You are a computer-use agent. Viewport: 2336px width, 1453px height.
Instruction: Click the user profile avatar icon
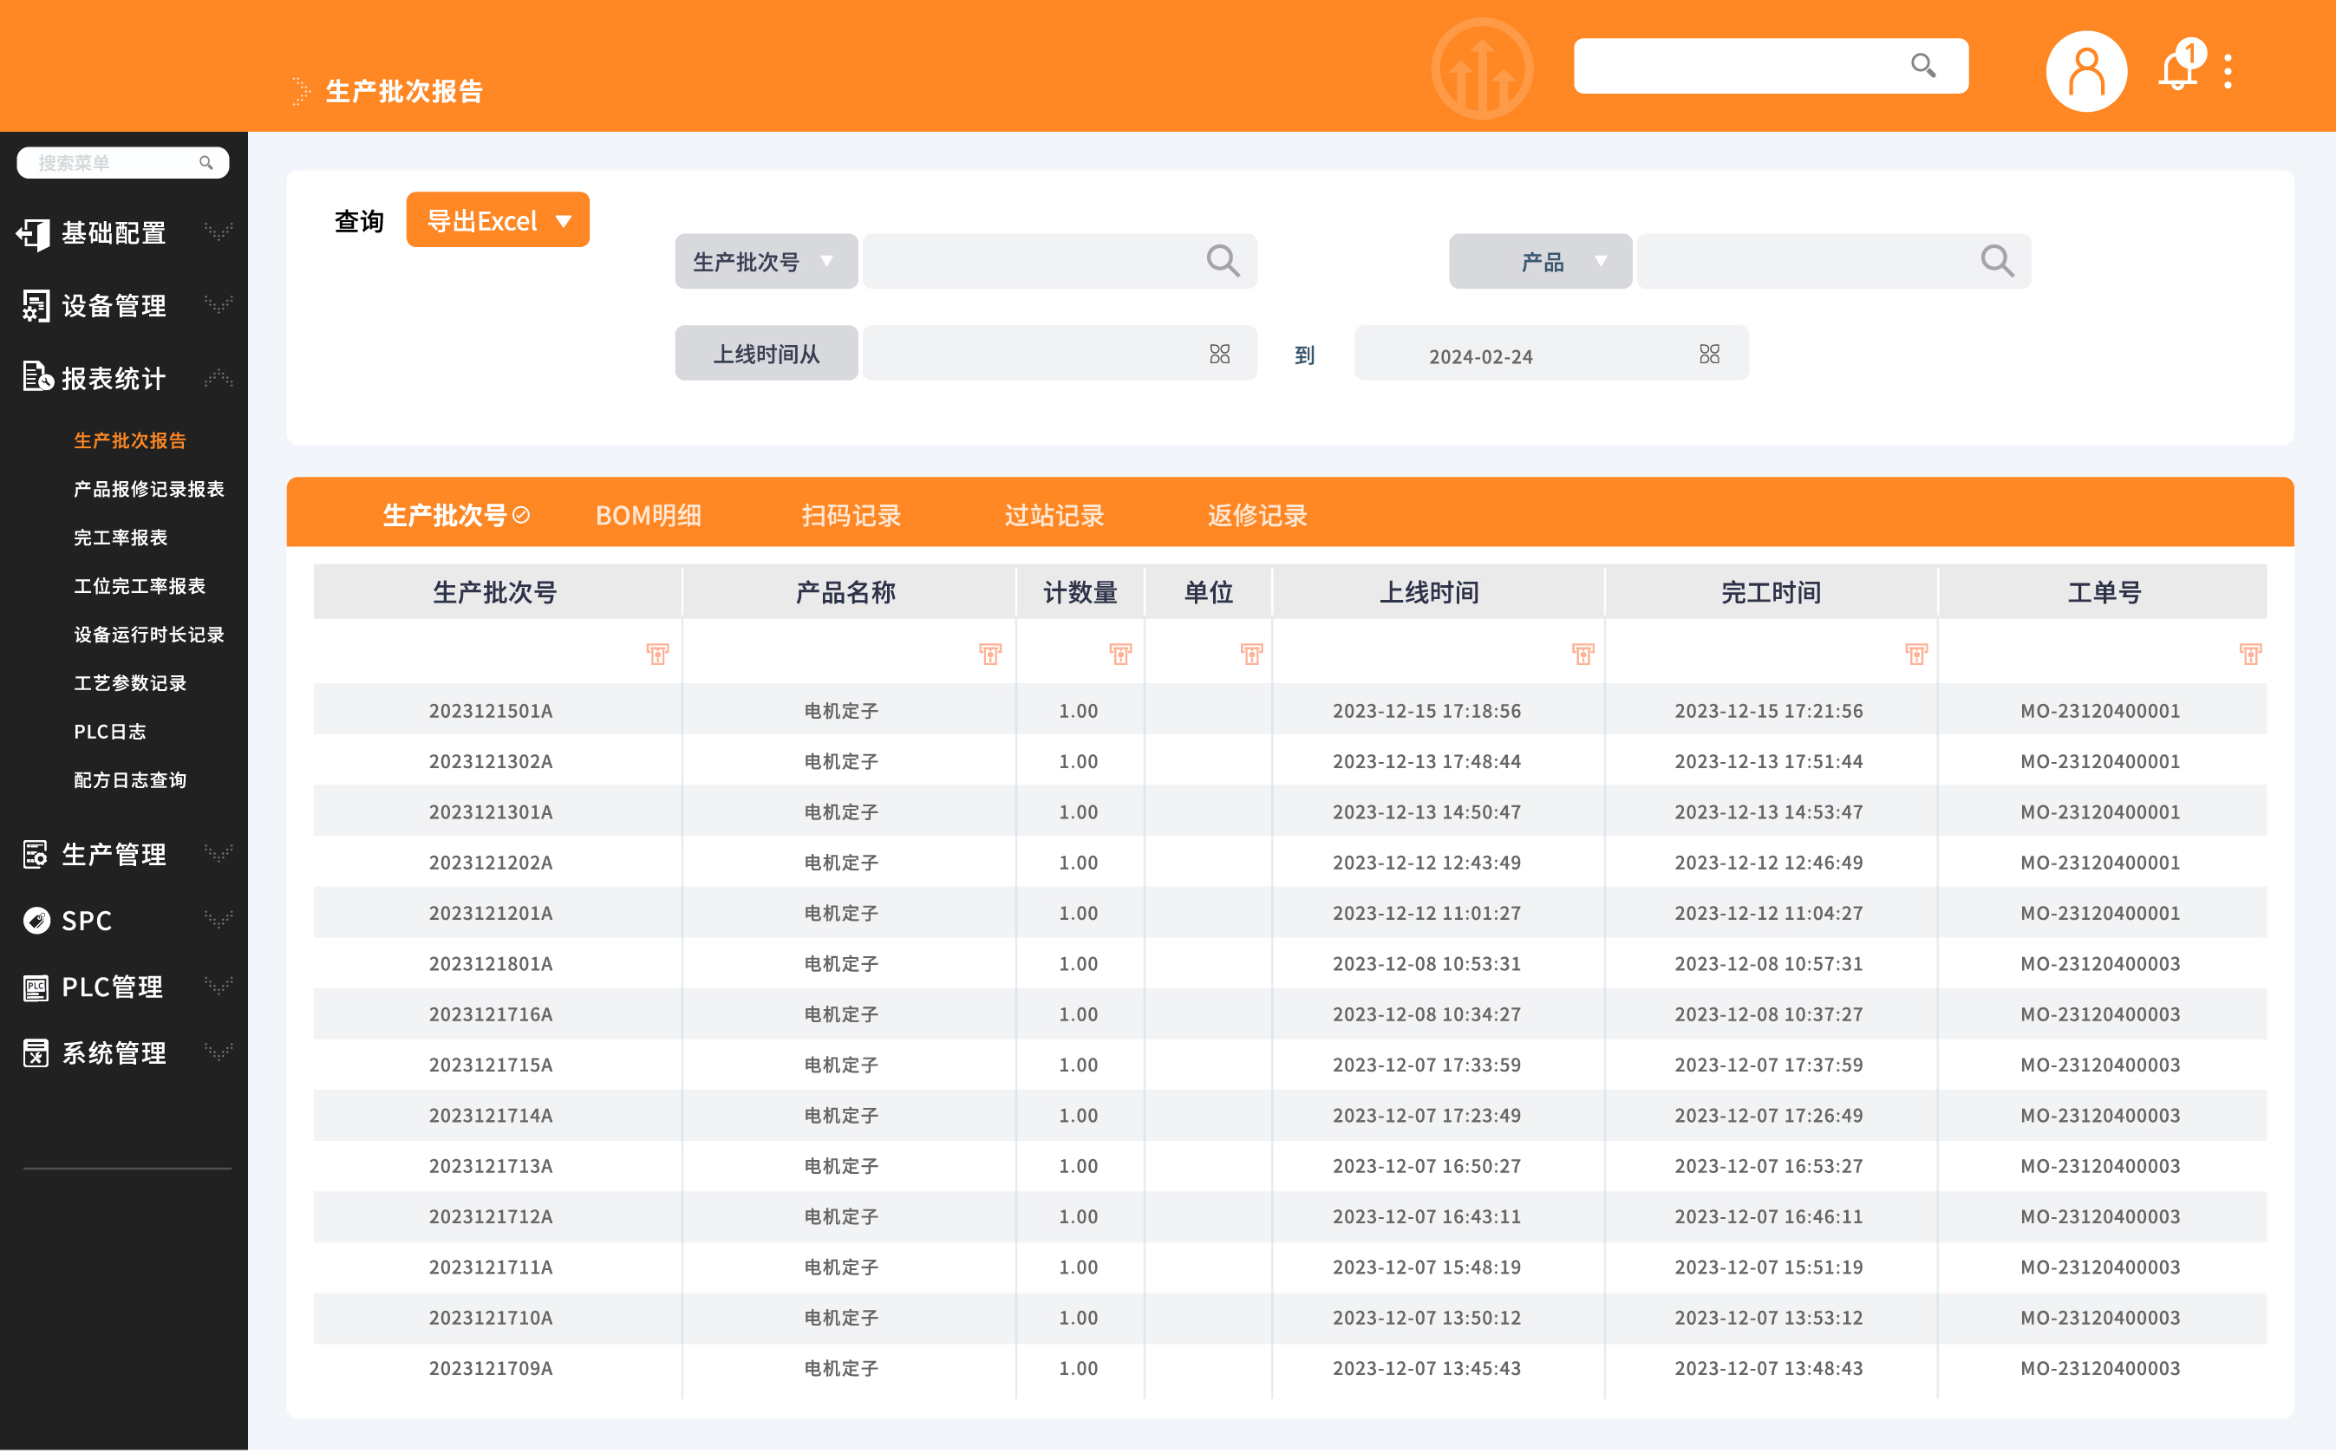click(2085, 71)
